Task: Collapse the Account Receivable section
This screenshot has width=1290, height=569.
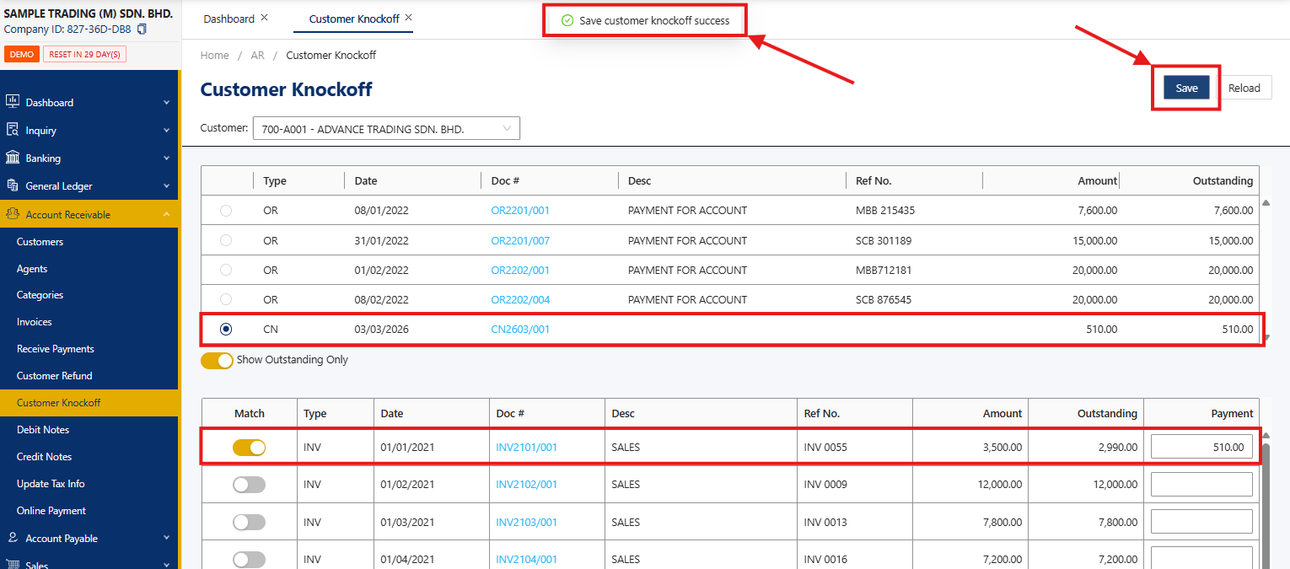Action: click(x=166, y=215)
